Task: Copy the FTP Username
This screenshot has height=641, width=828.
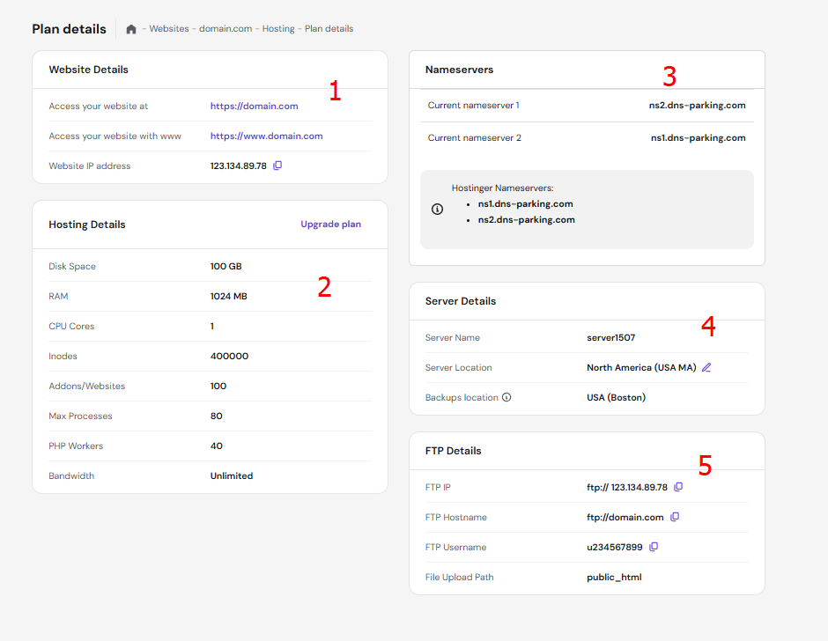Action: click(x=654, y=547)
